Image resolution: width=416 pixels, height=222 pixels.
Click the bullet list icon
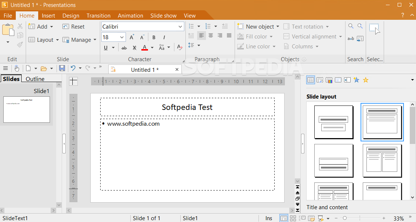(x=191, y=26)
